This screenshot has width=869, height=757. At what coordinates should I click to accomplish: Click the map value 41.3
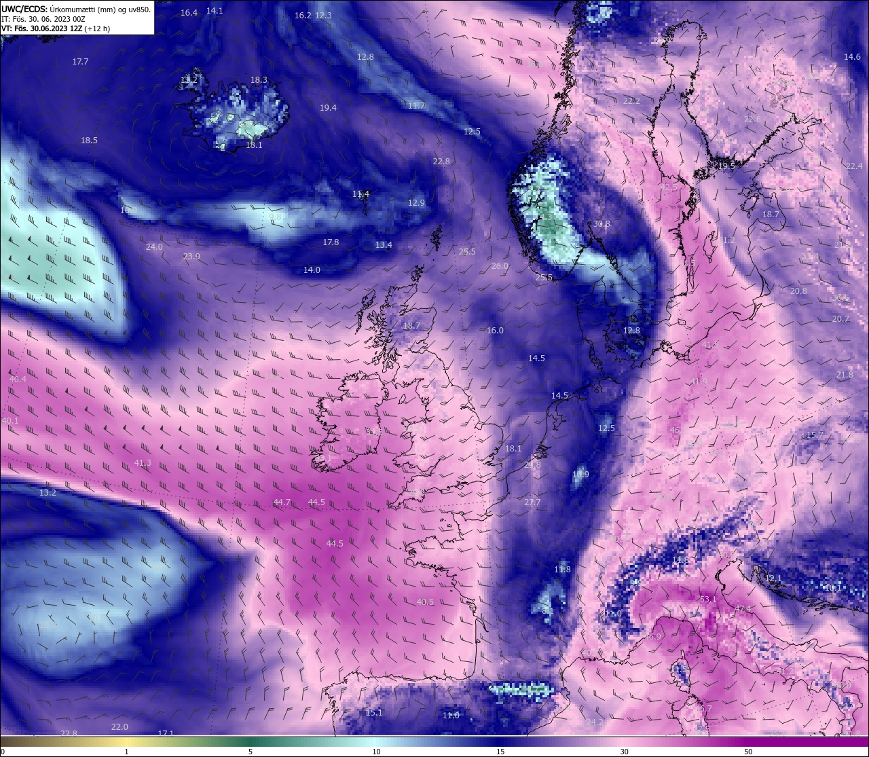click(143, 462)
